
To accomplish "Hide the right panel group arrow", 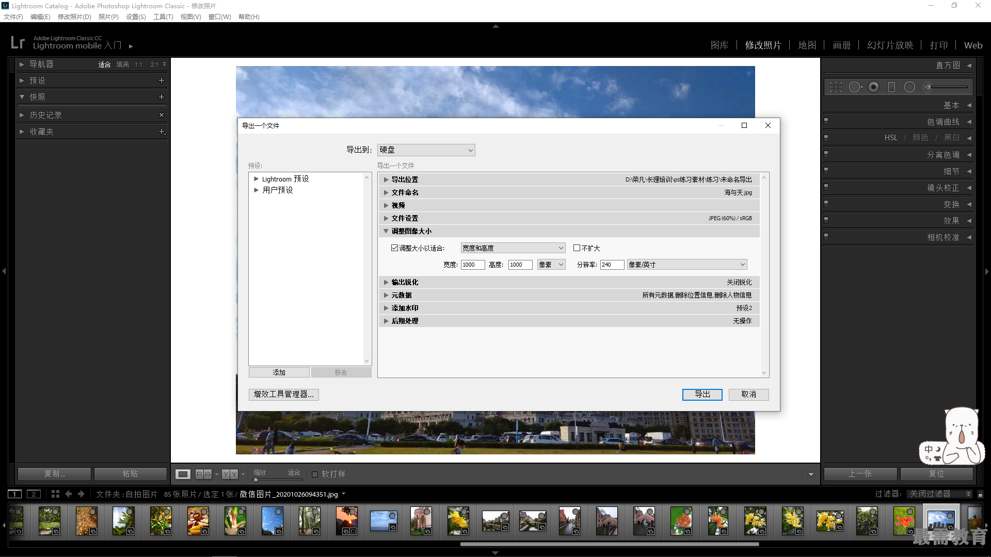I will (987, 271).
